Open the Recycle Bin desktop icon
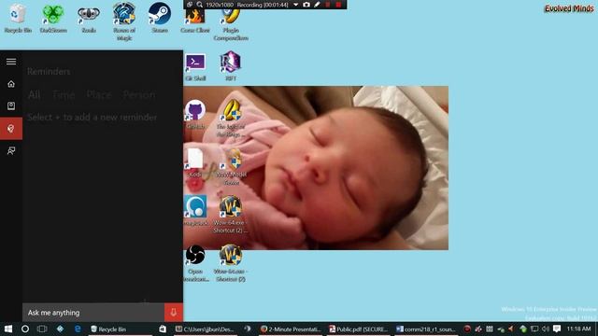This screenshot has height=336, width=598. [18, 18]
